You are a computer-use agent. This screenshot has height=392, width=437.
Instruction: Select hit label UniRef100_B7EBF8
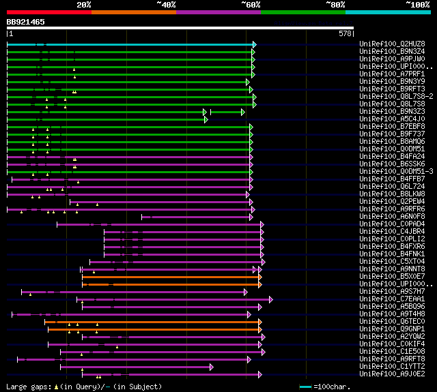click(x=392, y=127)
